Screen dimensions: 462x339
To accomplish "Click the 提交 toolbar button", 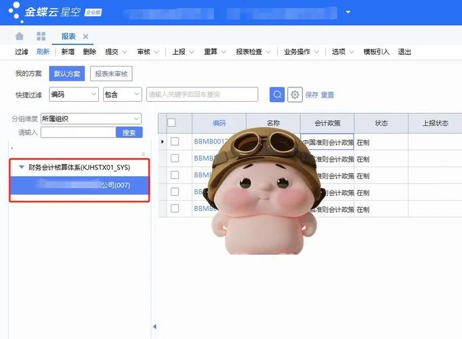I will click(112, 52).
